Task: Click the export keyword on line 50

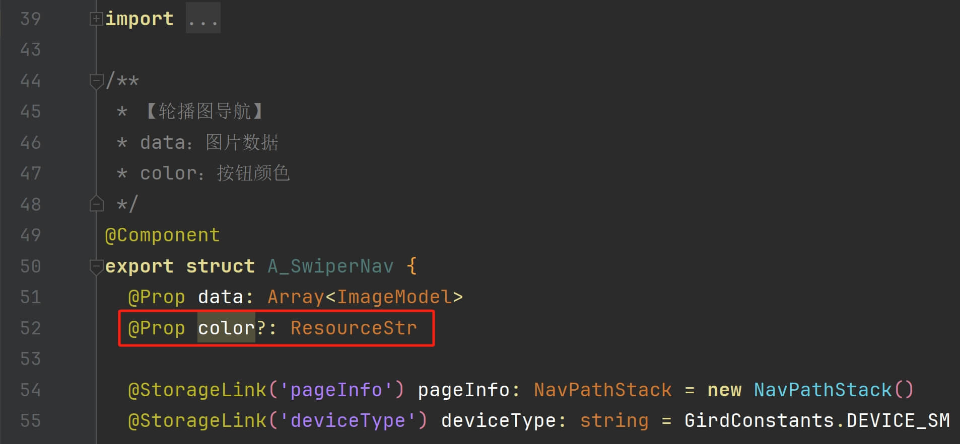Action: [140, 266]
